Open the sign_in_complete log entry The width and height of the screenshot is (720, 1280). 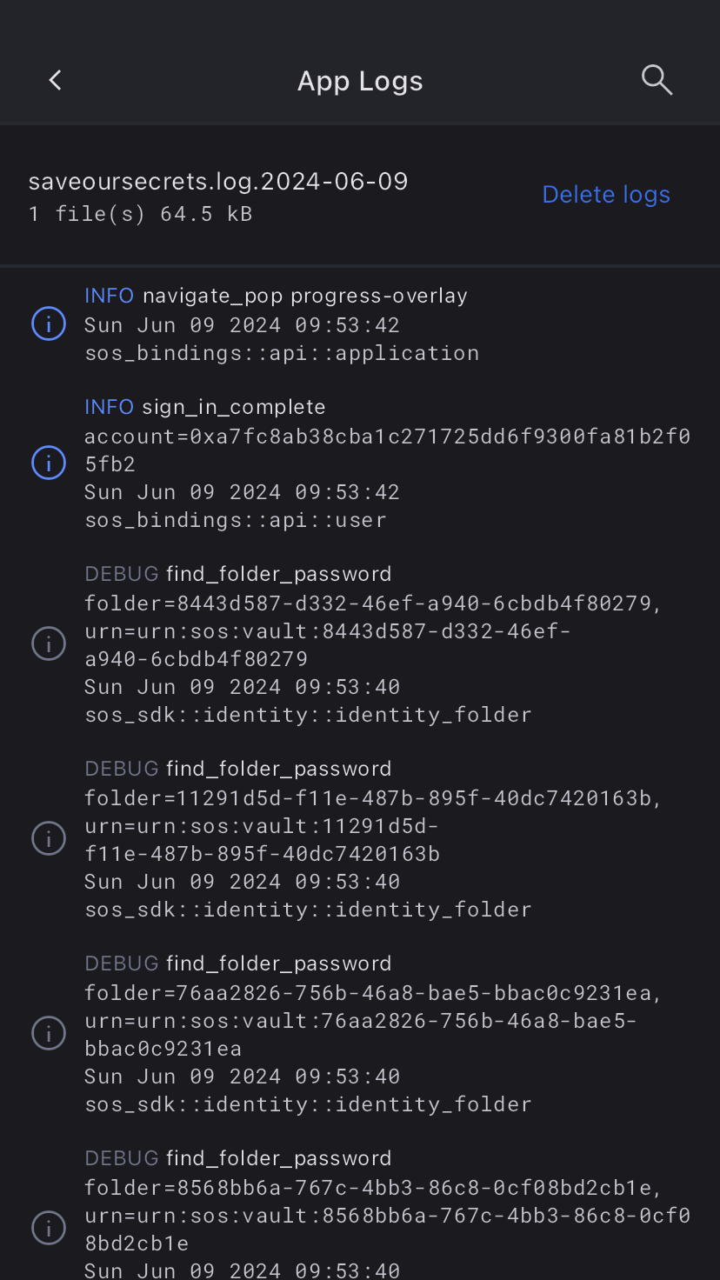[x=233, y=407]
